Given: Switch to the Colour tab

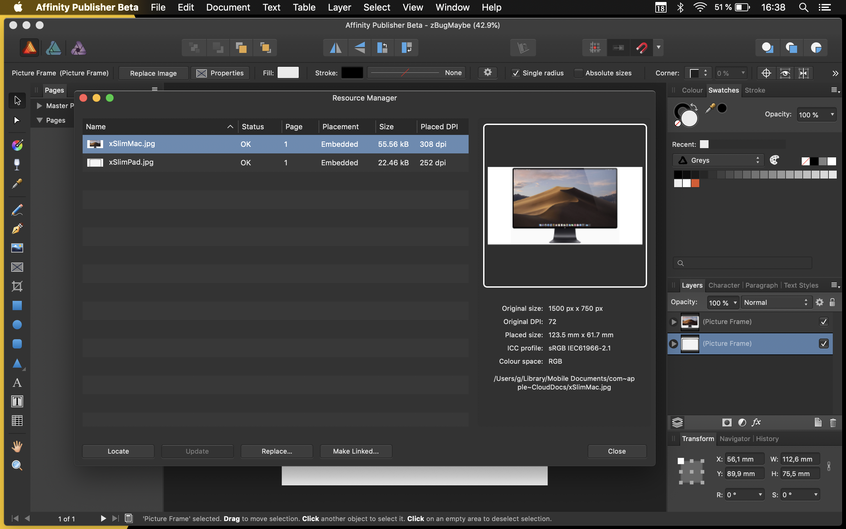Looking at the screenshot, I should [692, 90].
